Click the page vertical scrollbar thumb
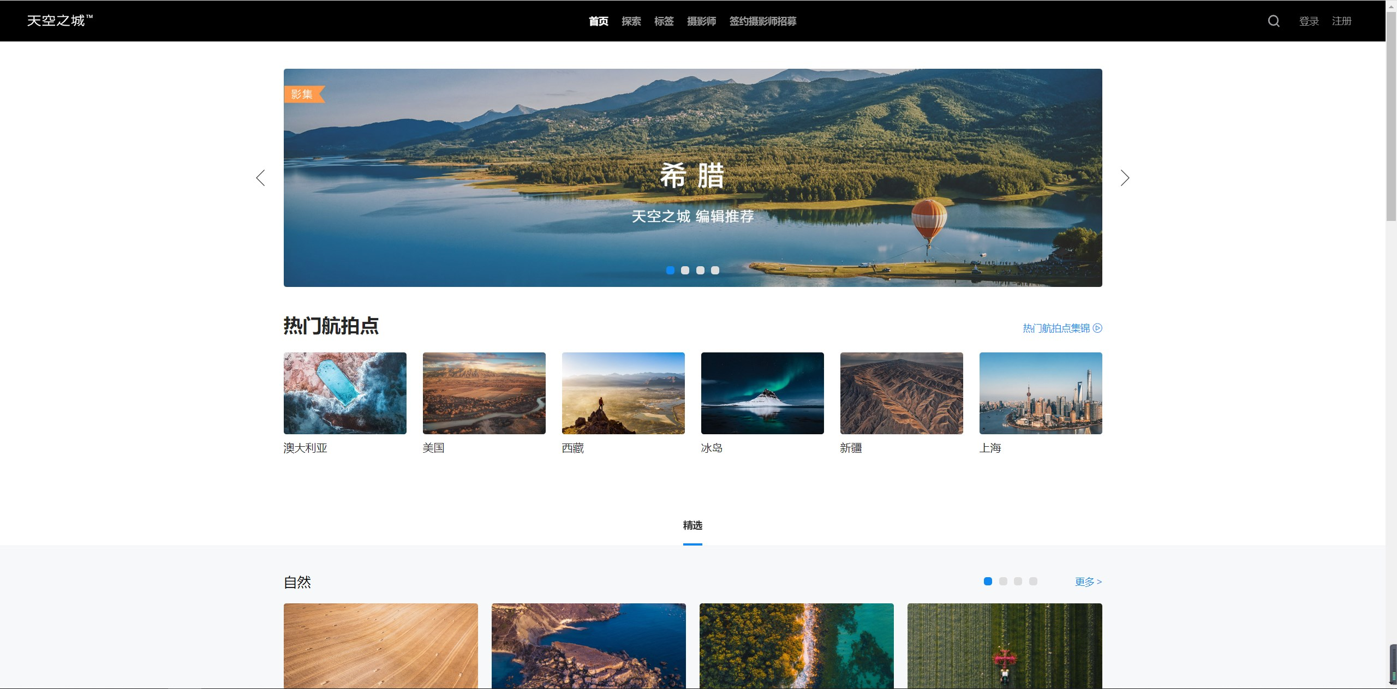 tap(1391, 117)
